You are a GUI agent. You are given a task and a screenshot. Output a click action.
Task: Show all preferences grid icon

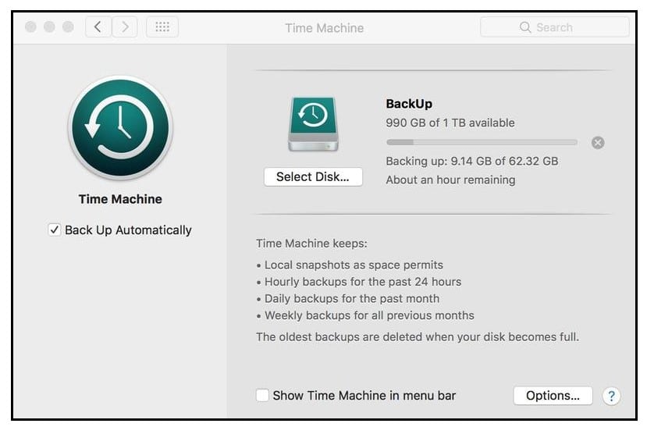[162, 27]
